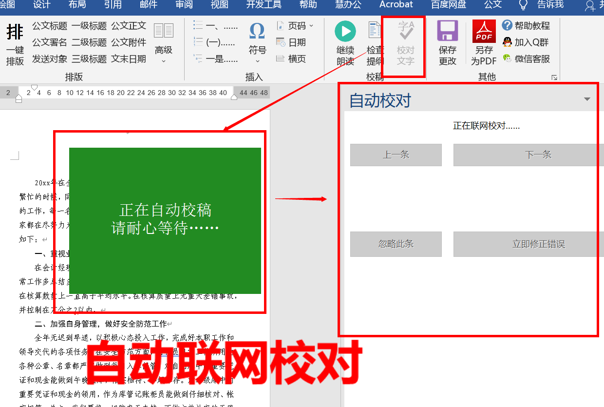Open the 自动校对 pane options arrow
The width and height of the screenshot is (604, 407).
click(587, 99)
